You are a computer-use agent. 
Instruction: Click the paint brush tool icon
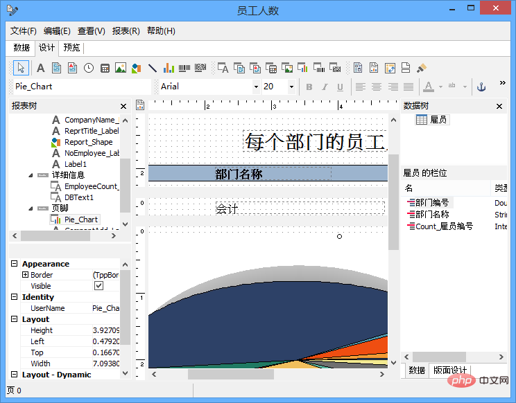coord(422,68)
